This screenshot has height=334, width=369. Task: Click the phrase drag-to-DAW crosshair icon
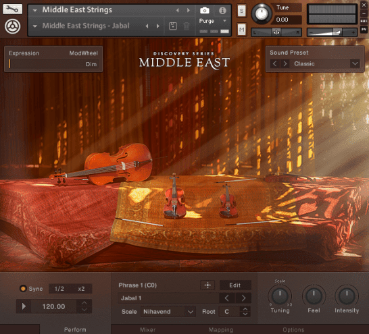pos(207,285)
